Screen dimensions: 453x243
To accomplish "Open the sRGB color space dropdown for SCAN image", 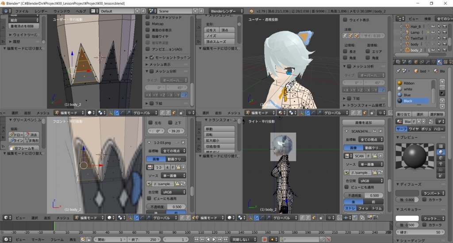I will (371, 181).
